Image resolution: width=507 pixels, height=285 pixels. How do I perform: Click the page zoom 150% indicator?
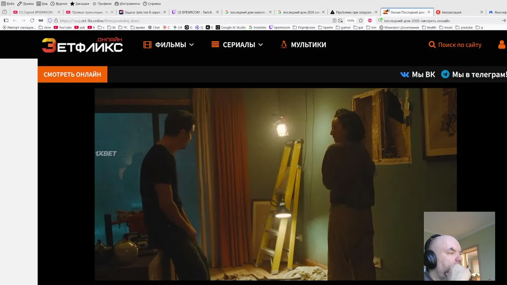click(x=351, y=21)
